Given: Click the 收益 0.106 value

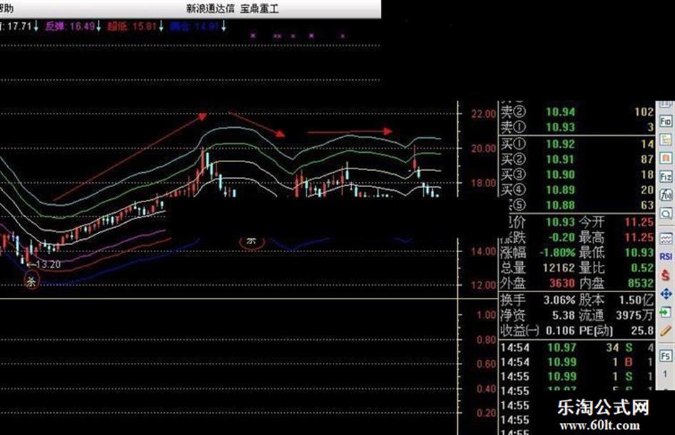Looking at the screenshot, I should pos(560,331).
